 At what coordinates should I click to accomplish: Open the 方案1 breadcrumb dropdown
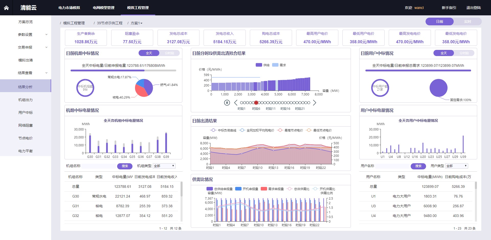click(137, 23)
